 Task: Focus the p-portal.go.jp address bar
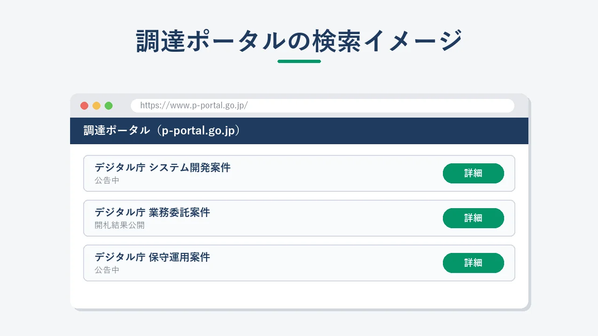322,105
